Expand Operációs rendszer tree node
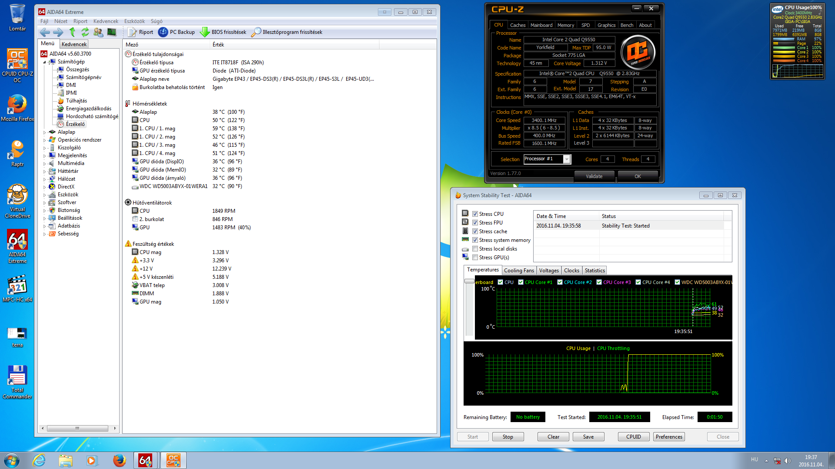This screenshot has width=835, height=469. [x=44, y=140]
